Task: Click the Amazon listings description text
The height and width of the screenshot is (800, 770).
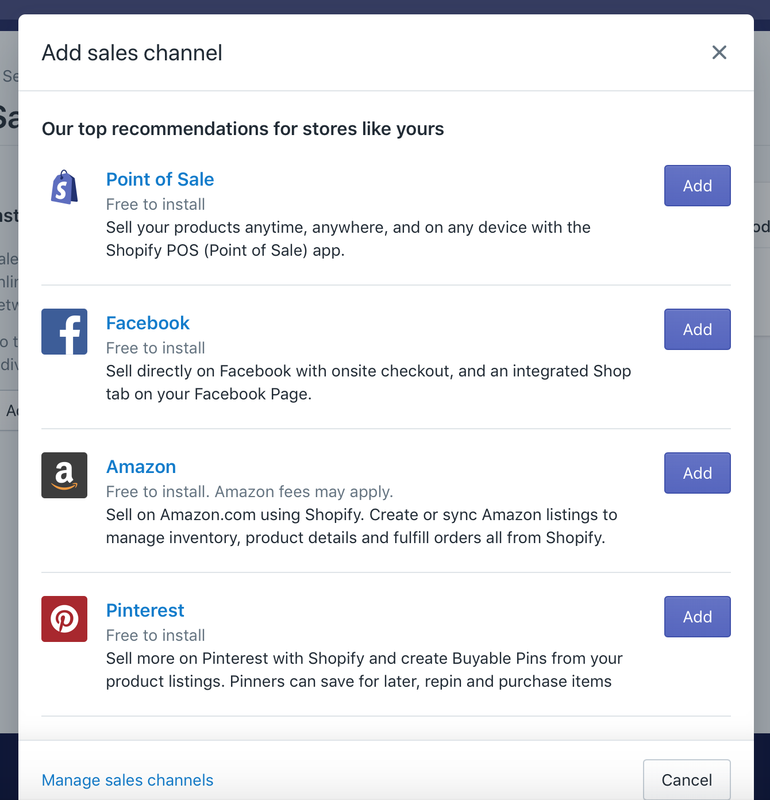Action: click(x=362, y=526)
